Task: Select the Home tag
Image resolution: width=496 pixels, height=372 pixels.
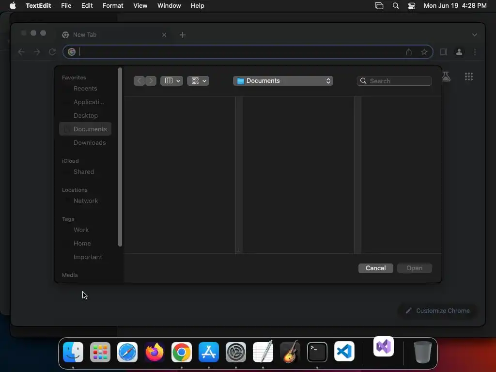Action: pyautogui.click(x=85, y=244)
